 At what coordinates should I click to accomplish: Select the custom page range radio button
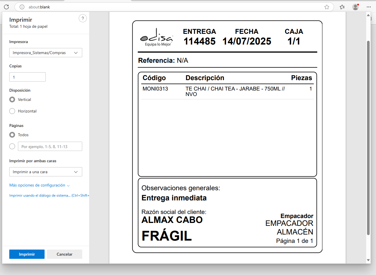(x=12, y=146)
